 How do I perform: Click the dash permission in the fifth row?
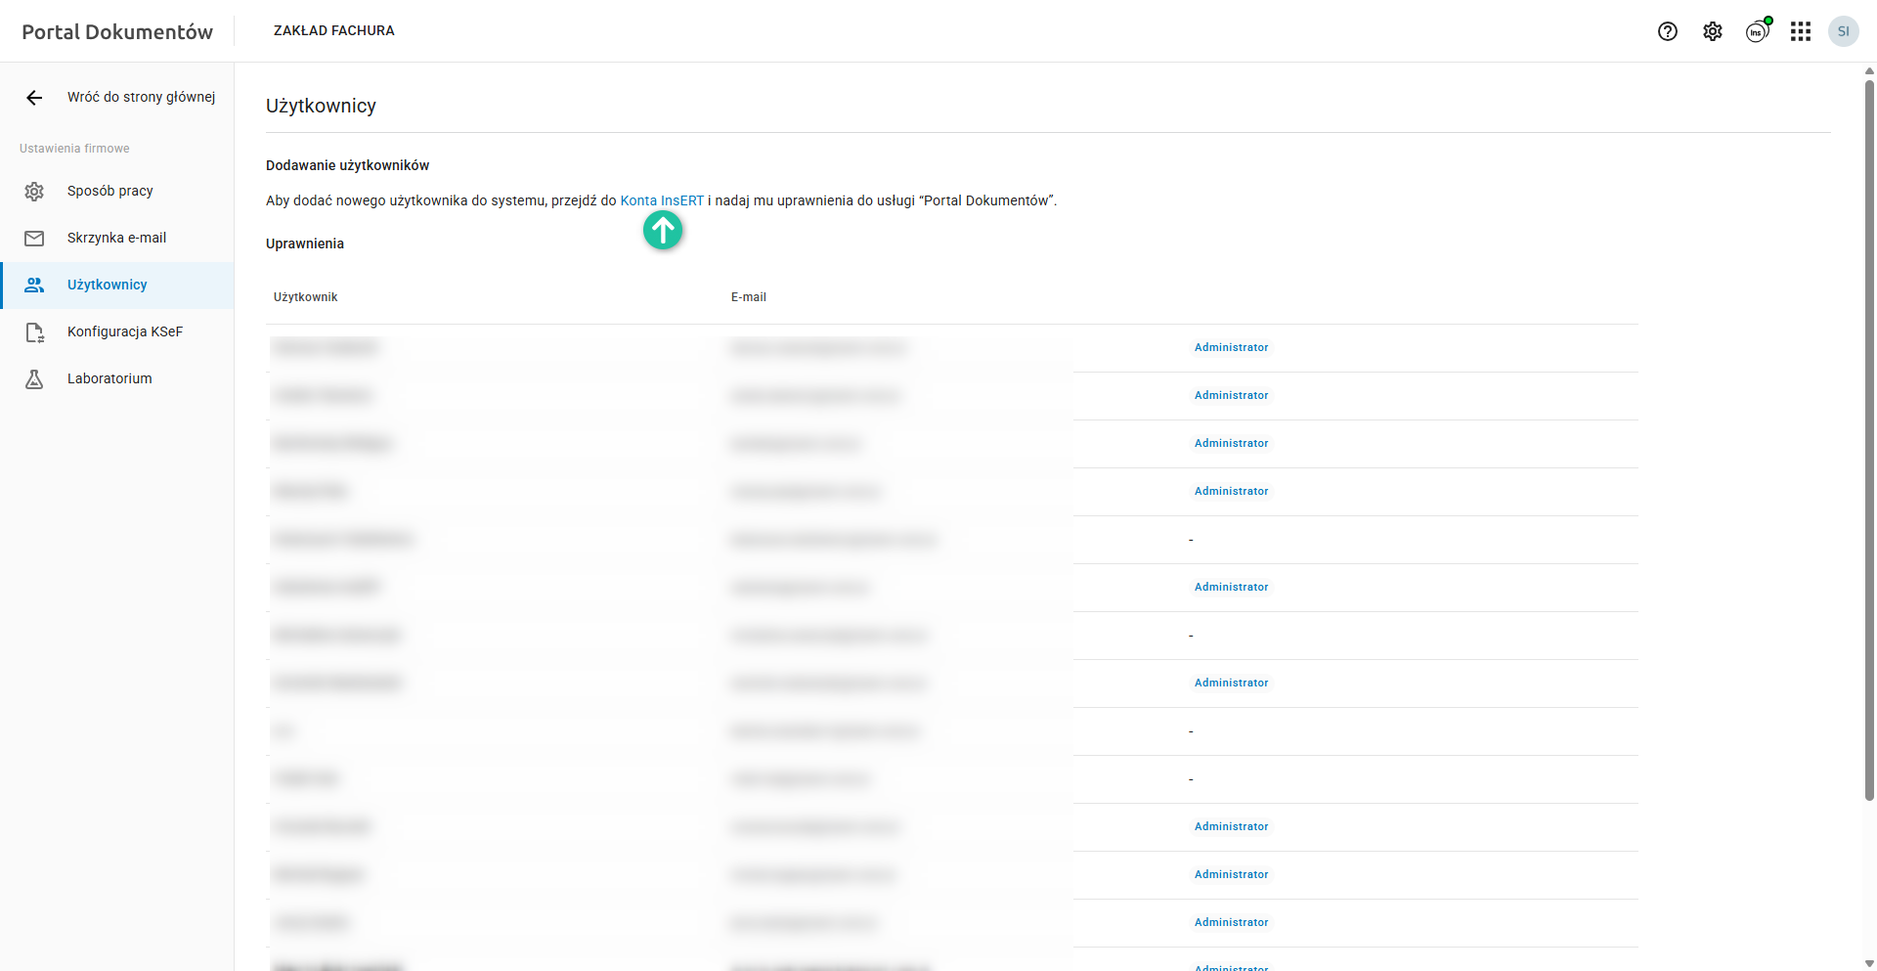pyautogui.click(x=1191, y=540)
